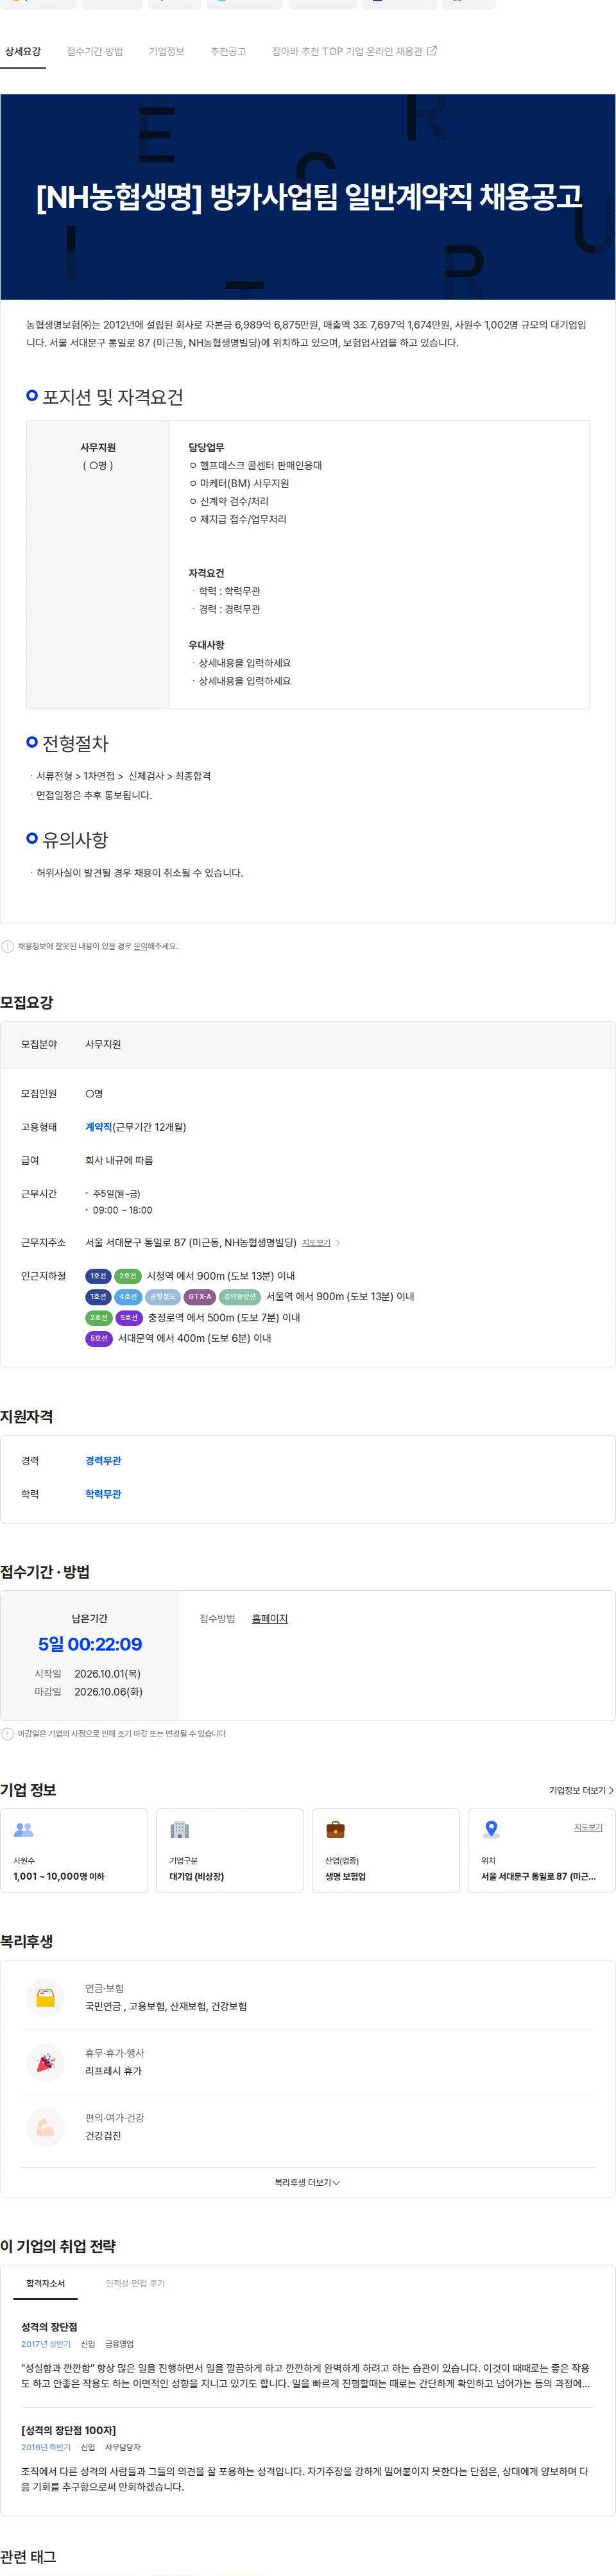Click the remaining time 5일 00:22:09
The image size is (616, 2576).
(90, 1645)
